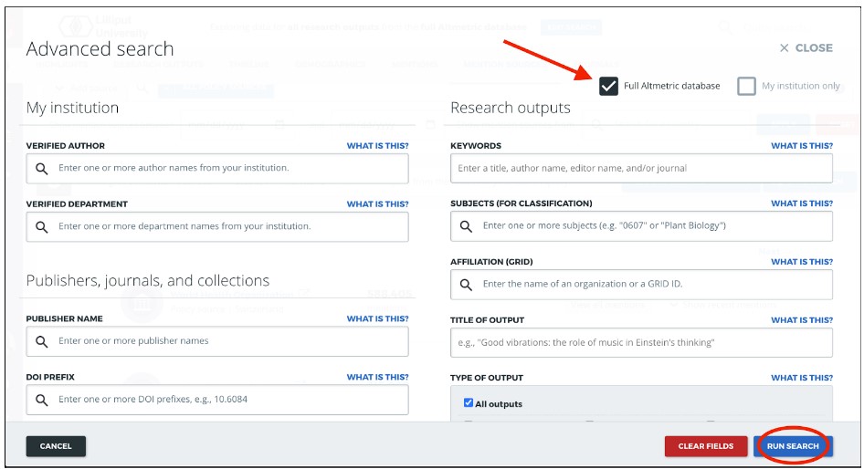Screen dimensions: 864x469
Task: Click the magnifier icon in Verified Author field
Action: pyautogui.click(x=42, y=169)
